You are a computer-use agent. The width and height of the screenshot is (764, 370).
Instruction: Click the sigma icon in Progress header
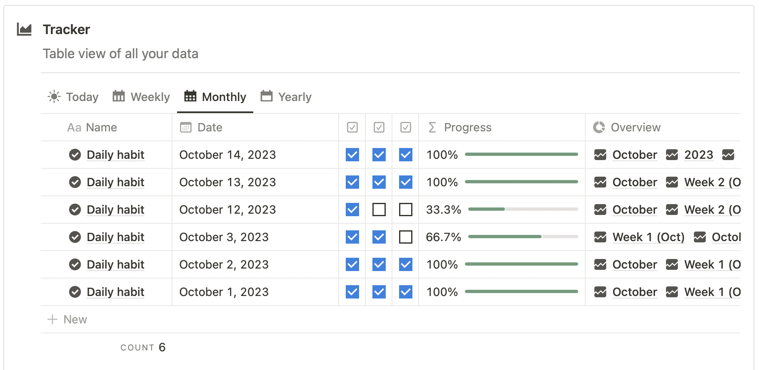click(x=432, y=127)
